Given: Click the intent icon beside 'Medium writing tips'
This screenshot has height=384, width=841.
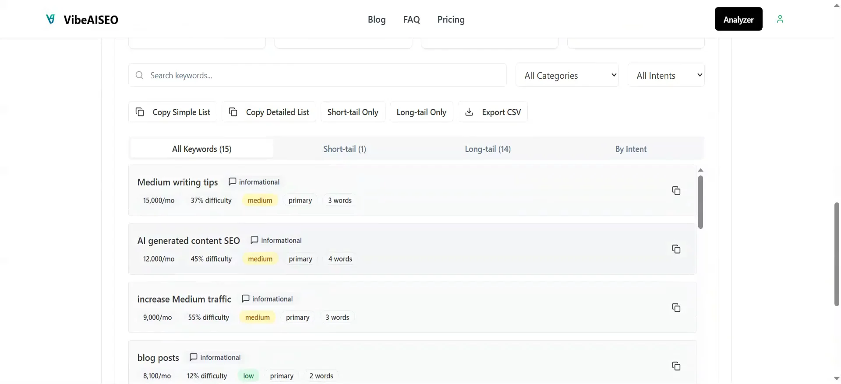Looking at the screenshot, I should 233,182.
